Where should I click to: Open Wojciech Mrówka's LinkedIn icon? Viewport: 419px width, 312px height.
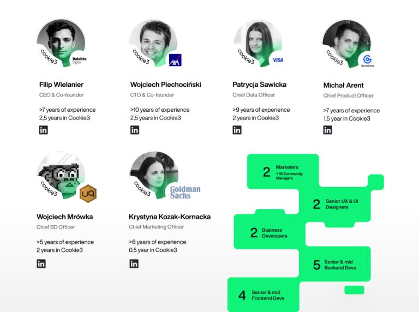(x=41, y=264)
